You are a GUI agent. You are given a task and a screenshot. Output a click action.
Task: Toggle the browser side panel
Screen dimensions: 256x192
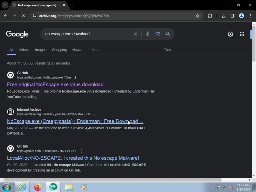point(232,16)
